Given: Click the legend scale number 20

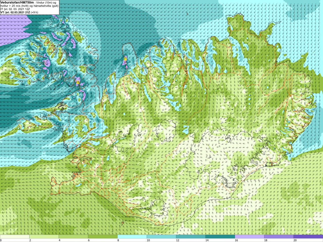Looking at the screenshot, I should point(295,240).
